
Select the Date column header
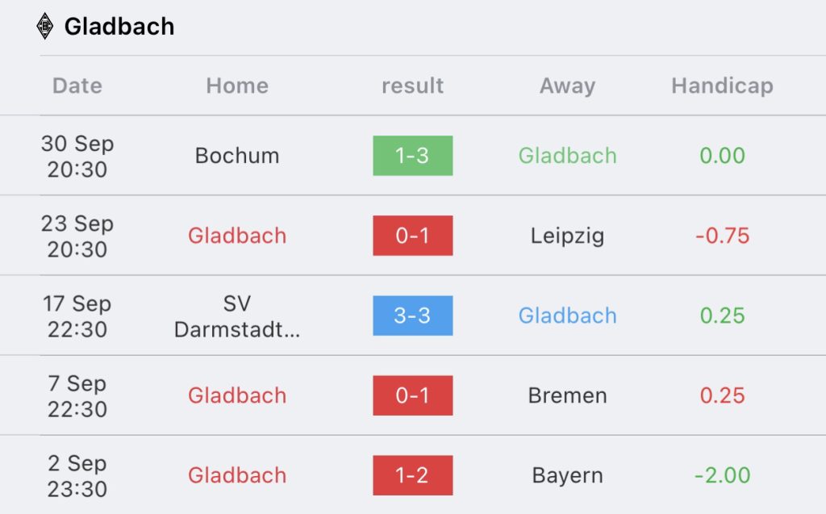pyautogui.click(x=77, y=86)
